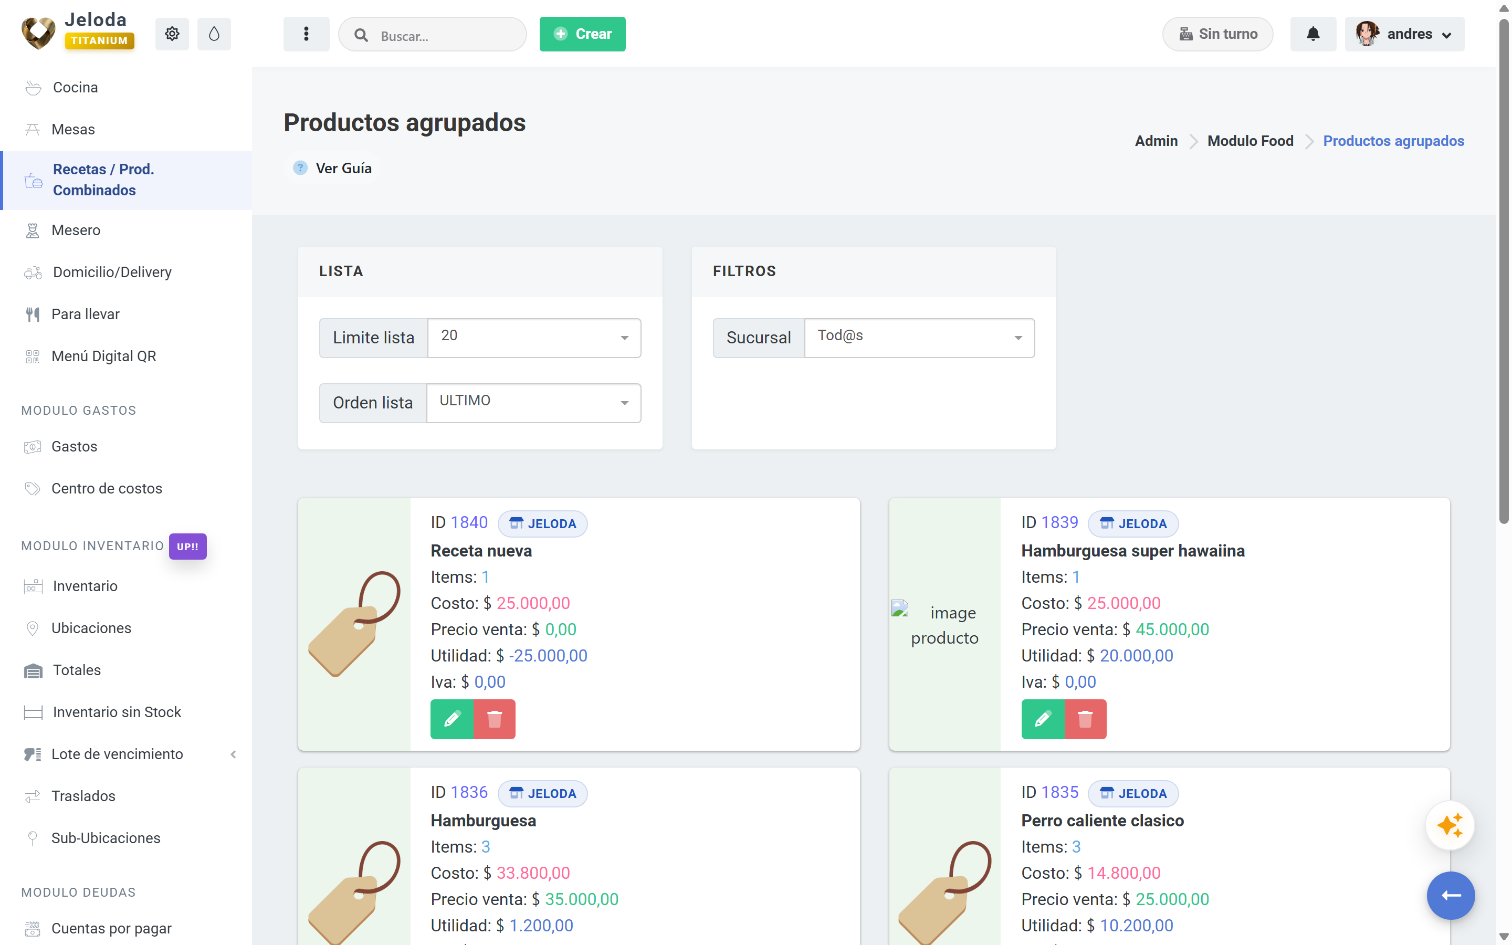1512x945 pixels.
Task: Edit Hamburguesa super hawaiina product
Action: 1043,719
